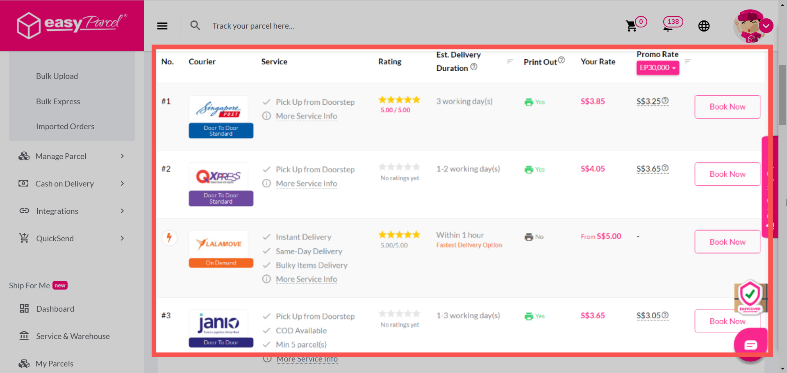This screenshot has width=787, height=373.
Task: Click the Service & Warehouse building icon
Action: tap(24, 336)
